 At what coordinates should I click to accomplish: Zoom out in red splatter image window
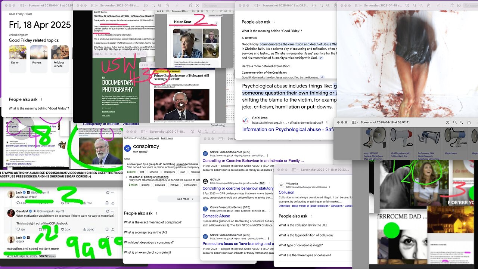[415, 6]
